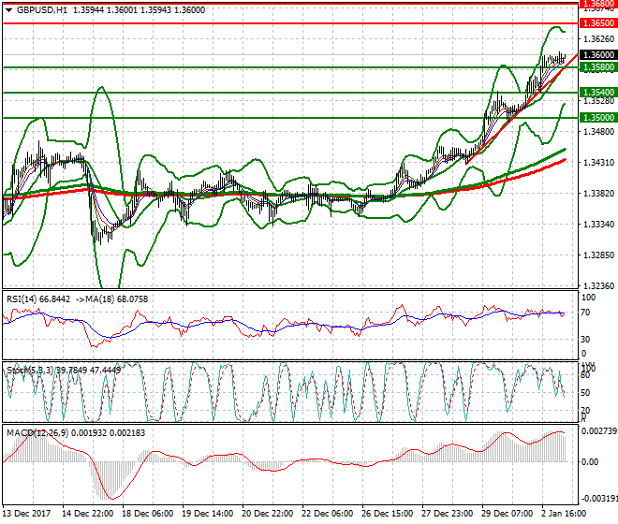Select the 22 Dec 06:00 time axis label
The height and width of the screenshot is (524, 618).
pyautogui.click(x=327, y=514)
